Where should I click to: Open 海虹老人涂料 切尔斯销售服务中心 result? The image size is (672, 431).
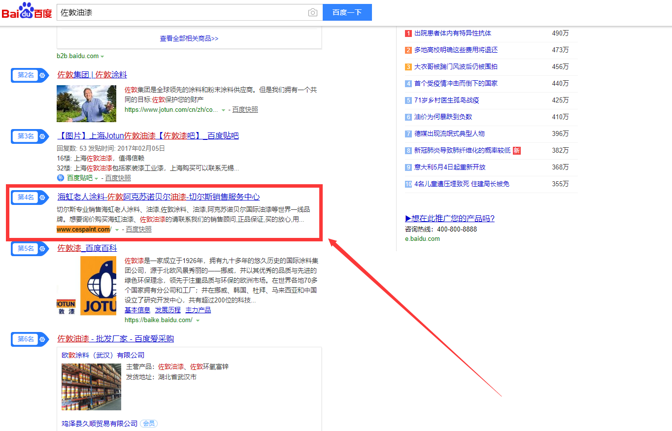coord(159,197)
